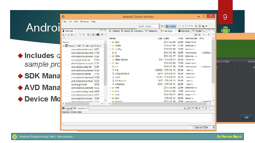Expand the mnt folder
Viewport: 255px width, 143px height.
[110, 88]
